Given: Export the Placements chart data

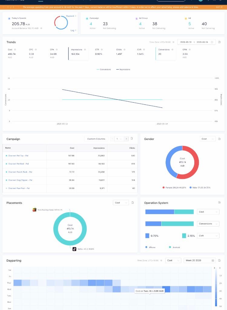Looking at the screenshot, I should click(133, 203).
